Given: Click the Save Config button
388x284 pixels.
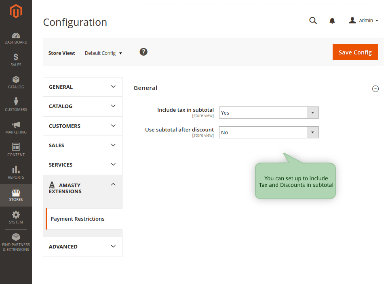Looking at the screenshot, I should tap(355, 52).
